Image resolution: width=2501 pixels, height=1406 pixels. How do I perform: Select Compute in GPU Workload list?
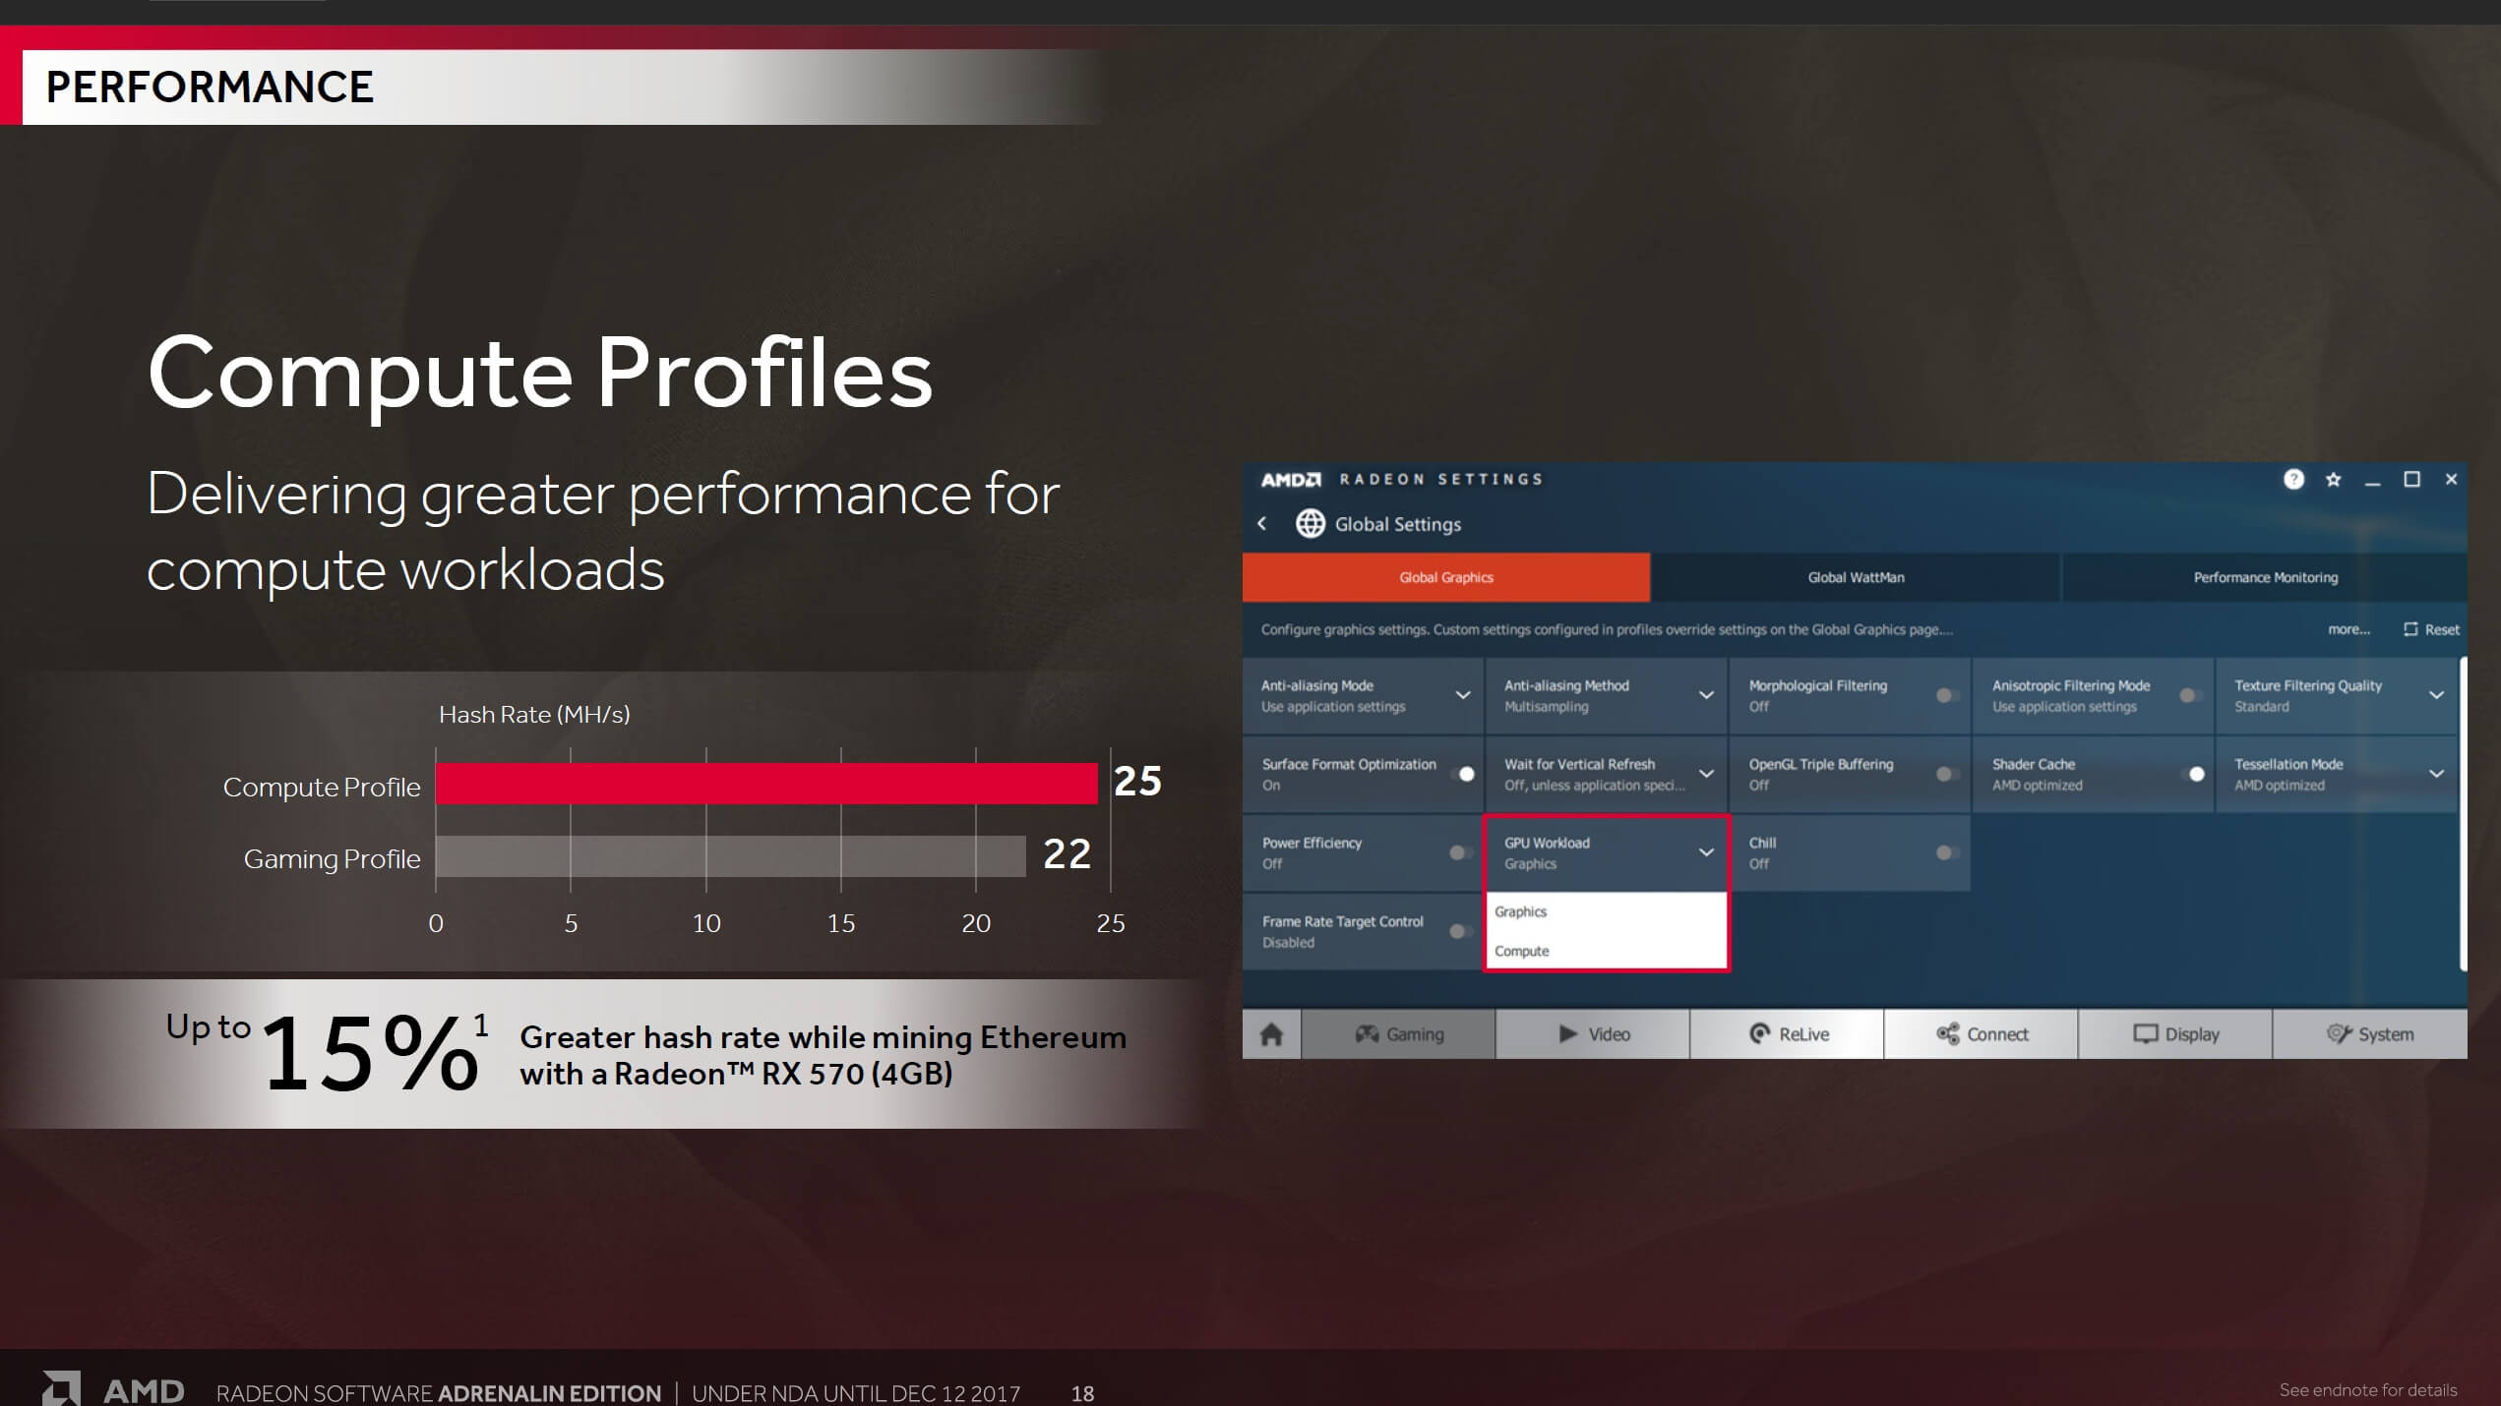click(x=1606, y=951)
